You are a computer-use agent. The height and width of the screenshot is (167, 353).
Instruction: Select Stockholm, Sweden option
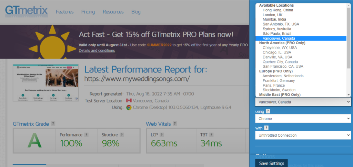[x=301, y=90]
